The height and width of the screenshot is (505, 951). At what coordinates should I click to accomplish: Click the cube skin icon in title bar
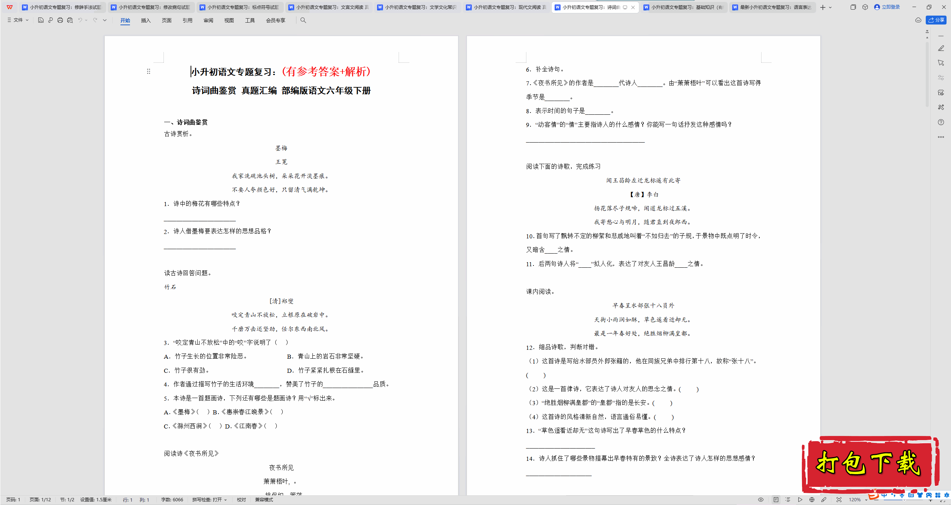coord(865,7)
